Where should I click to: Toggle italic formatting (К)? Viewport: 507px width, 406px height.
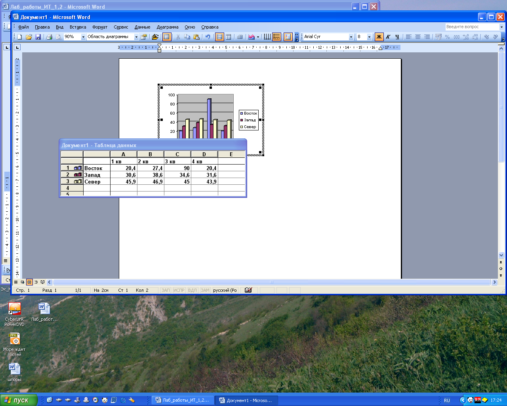tap(388, 37)
